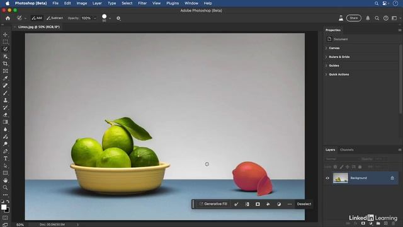Screen dimensions: 403x227
Task: Select the Clone Stamp tool
Action: [x=5, y=100]
